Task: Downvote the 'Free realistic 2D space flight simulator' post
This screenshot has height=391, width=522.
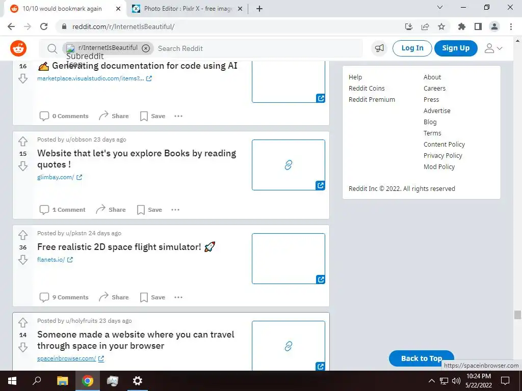Action: click(x=23, y=260)
